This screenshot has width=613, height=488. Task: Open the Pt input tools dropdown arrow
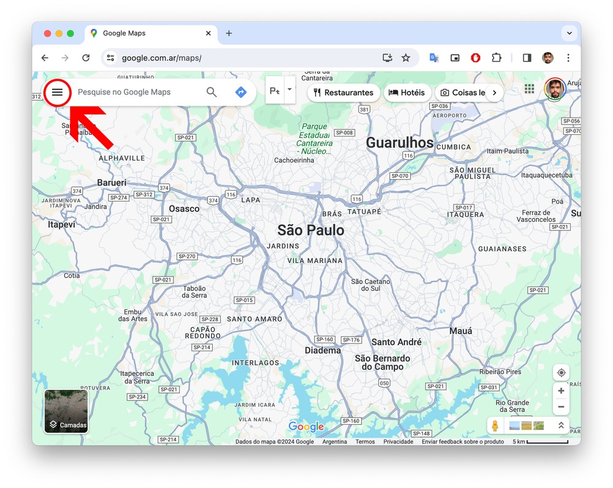pyautogui.click(x=290, y=89)
